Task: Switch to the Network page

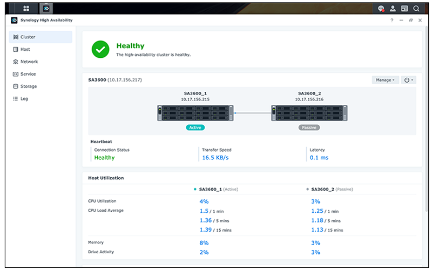Action: pyautogui.click(x=40, y=62)
